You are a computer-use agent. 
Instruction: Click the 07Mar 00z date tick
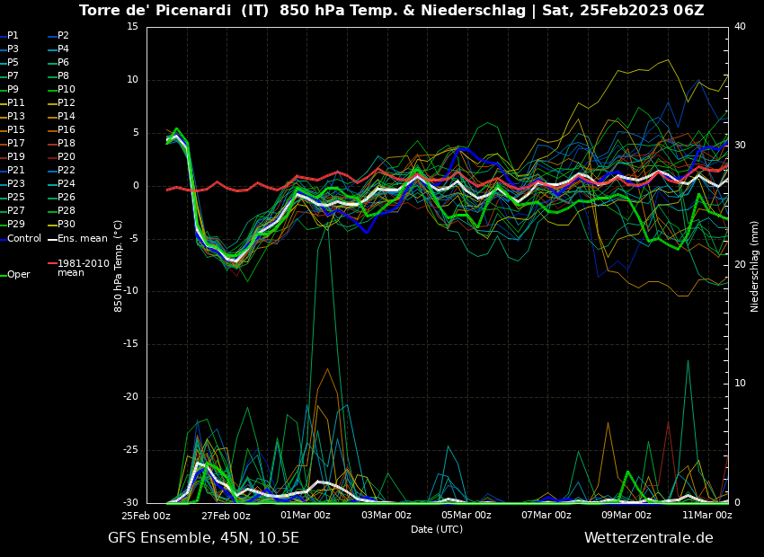pos(546,515)
